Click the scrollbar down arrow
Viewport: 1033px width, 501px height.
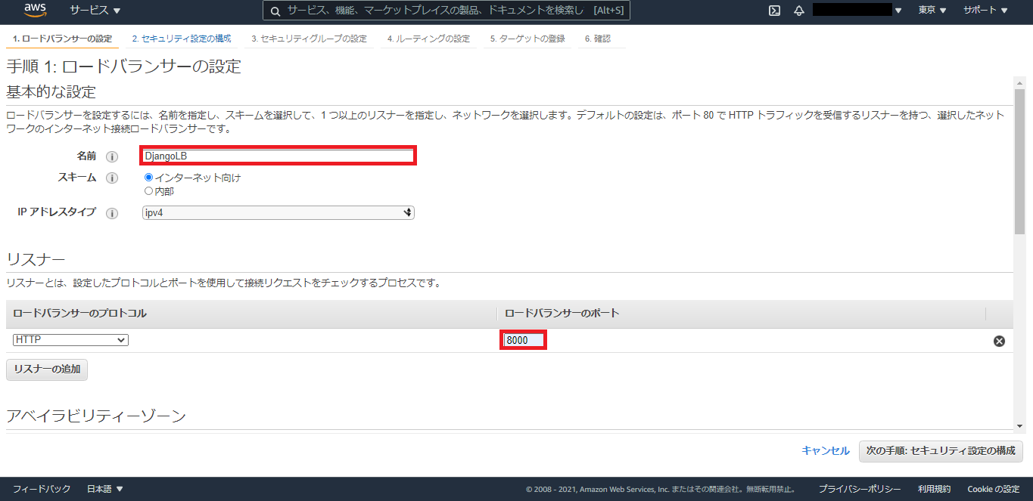[x=1020, y=425]
